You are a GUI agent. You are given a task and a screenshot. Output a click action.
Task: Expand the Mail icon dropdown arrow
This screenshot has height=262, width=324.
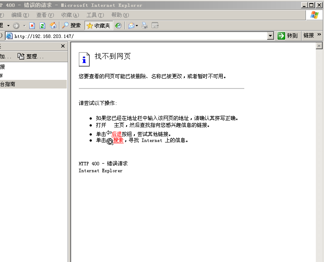tap(137, 25)
